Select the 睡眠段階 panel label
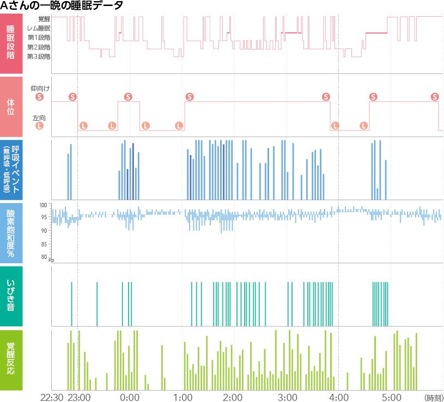This screenshot has height=402, width=444. [x=11, y=42]
